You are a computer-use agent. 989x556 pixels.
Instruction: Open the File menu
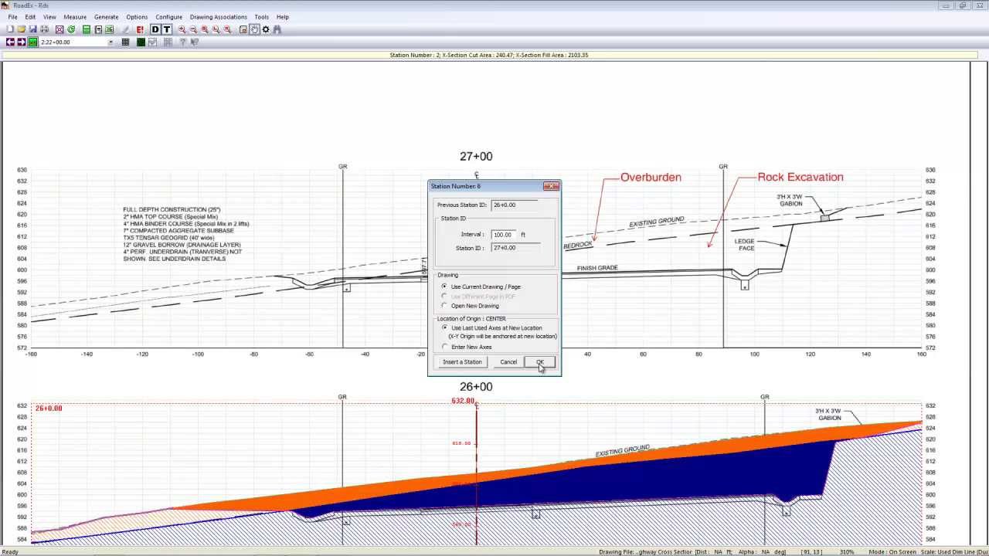coord(12,17)
